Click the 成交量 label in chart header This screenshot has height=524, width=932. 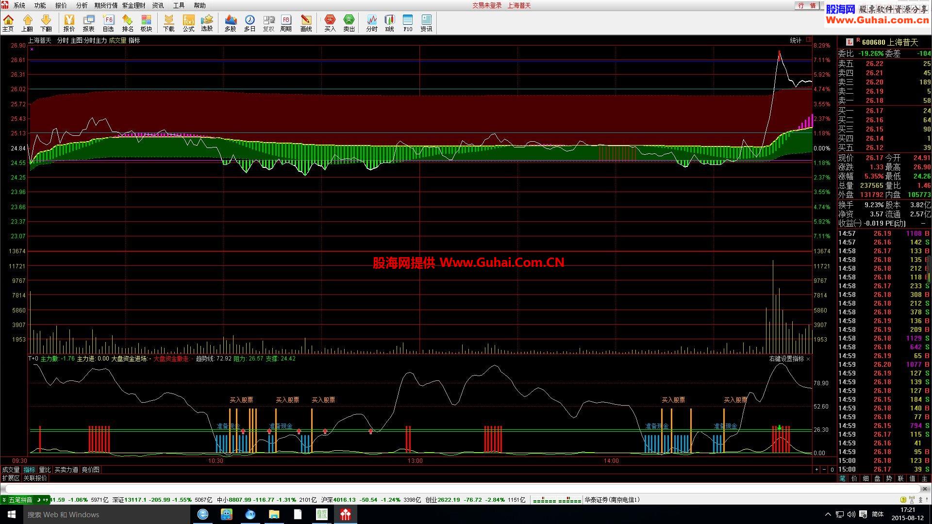[117, 40]
